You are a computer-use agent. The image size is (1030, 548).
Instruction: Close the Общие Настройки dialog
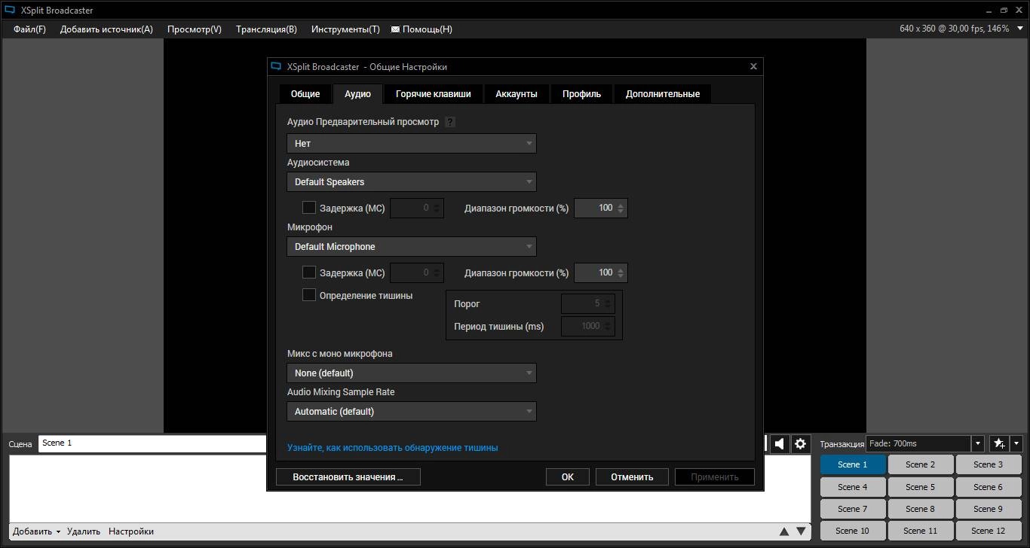[x=753, y=66]
